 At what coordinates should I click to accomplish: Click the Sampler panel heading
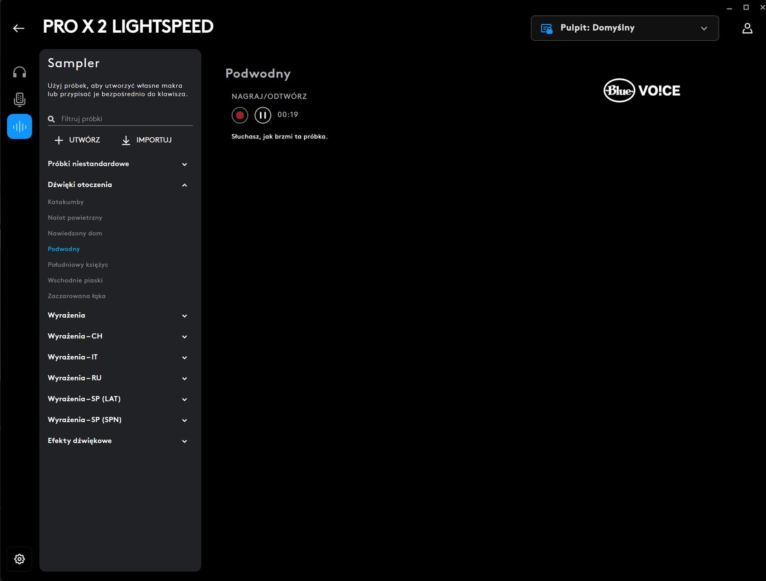pos(73,63)
